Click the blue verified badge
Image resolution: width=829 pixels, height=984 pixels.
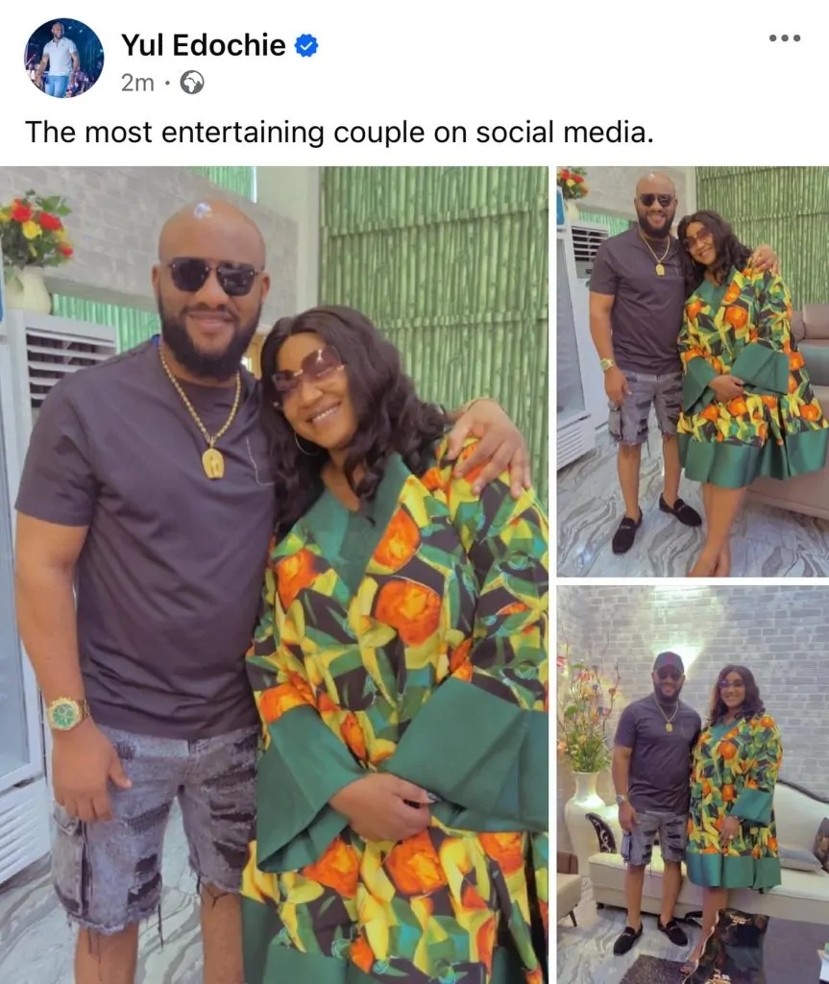click(x=306, y=46)
